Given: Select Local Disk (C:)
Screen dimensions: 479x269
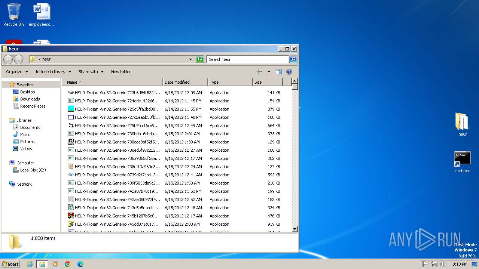Looking at the screenshot, I should tap(33, 170).
